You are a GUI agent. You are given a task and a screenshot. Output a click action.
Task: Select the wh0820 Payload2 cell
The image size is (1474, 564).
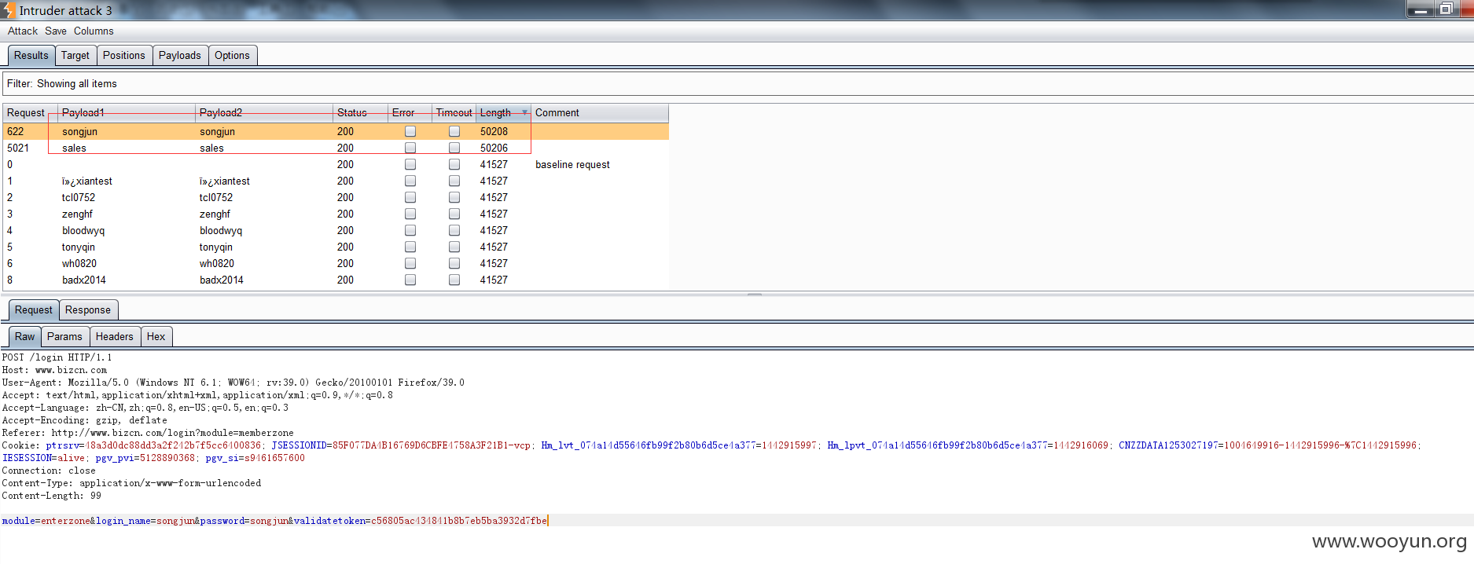click(264, 263)
